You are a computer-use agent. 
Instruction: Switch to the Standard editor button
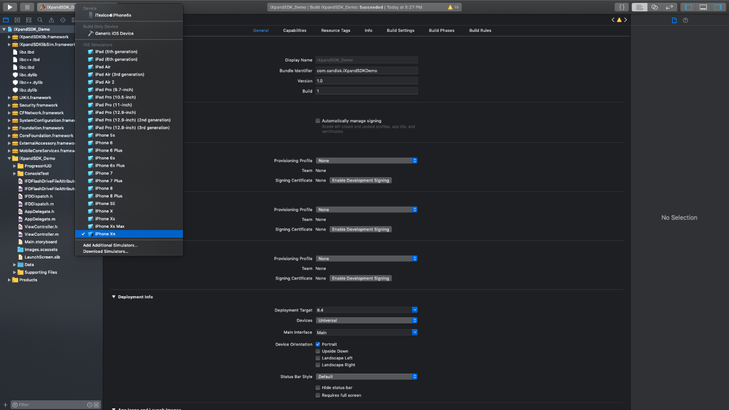(x=640, y=7)
